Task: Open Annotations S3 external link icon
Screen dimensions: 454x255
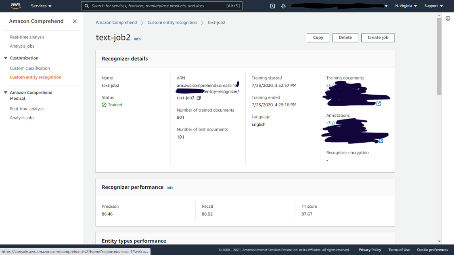Action: 381,141
